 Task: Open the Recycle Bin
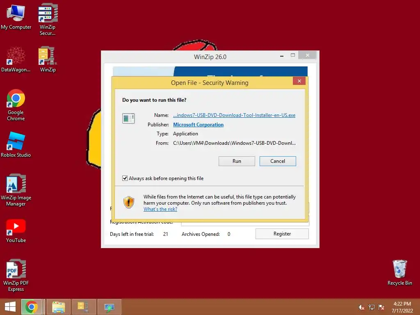pyautogui.click(x=399, y=273)
